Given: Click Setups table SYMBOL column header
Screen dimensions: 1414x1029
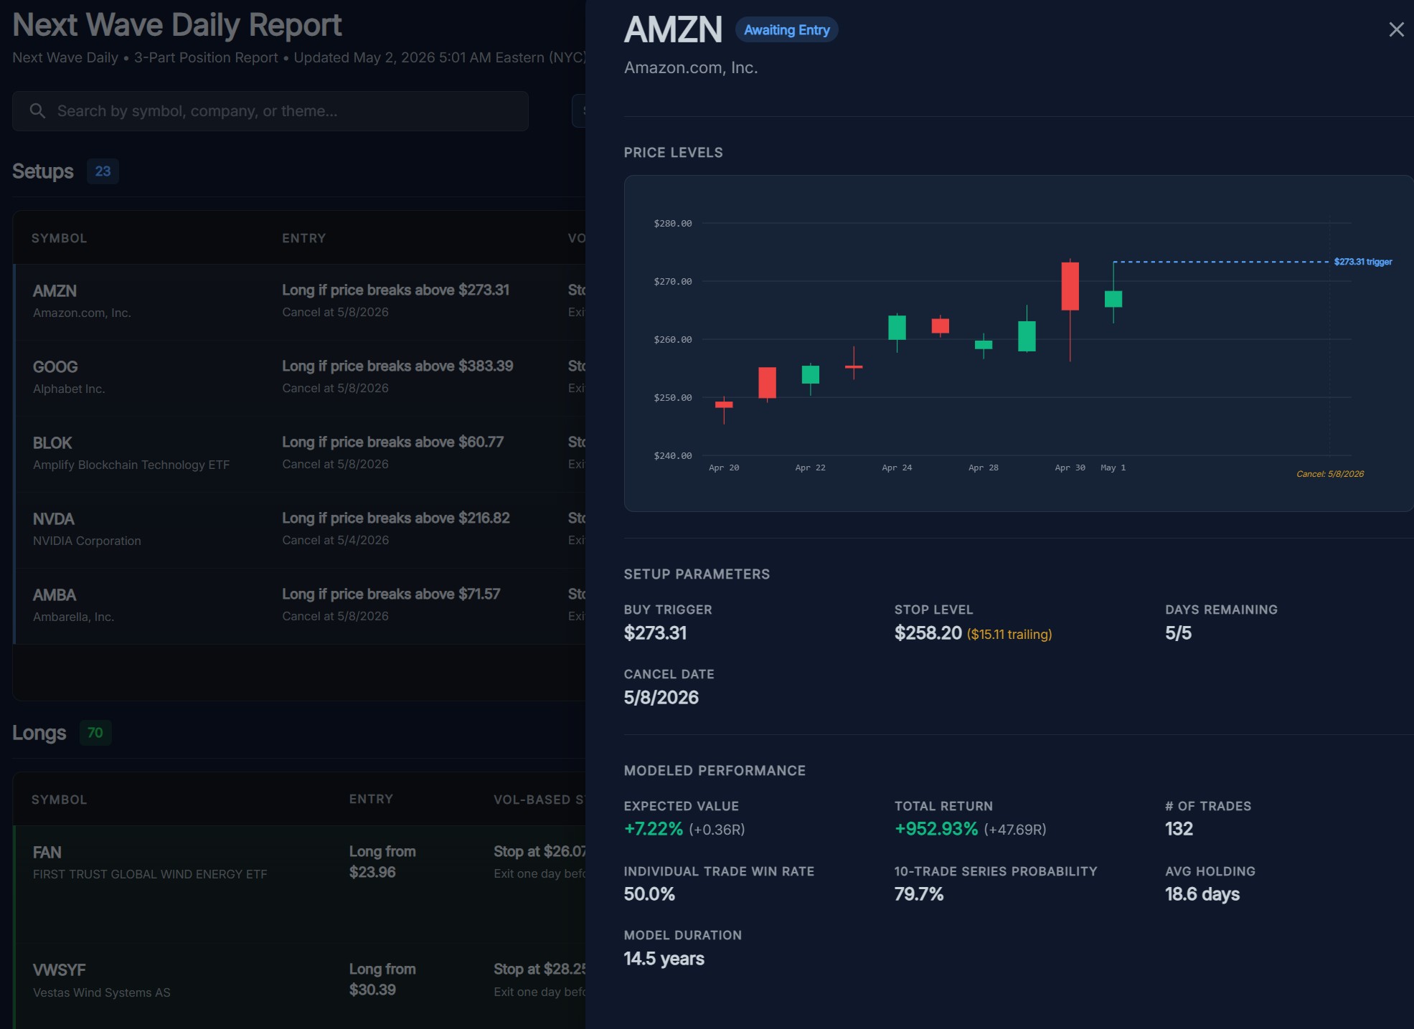Looking at the screenshot, I should 59,238.
